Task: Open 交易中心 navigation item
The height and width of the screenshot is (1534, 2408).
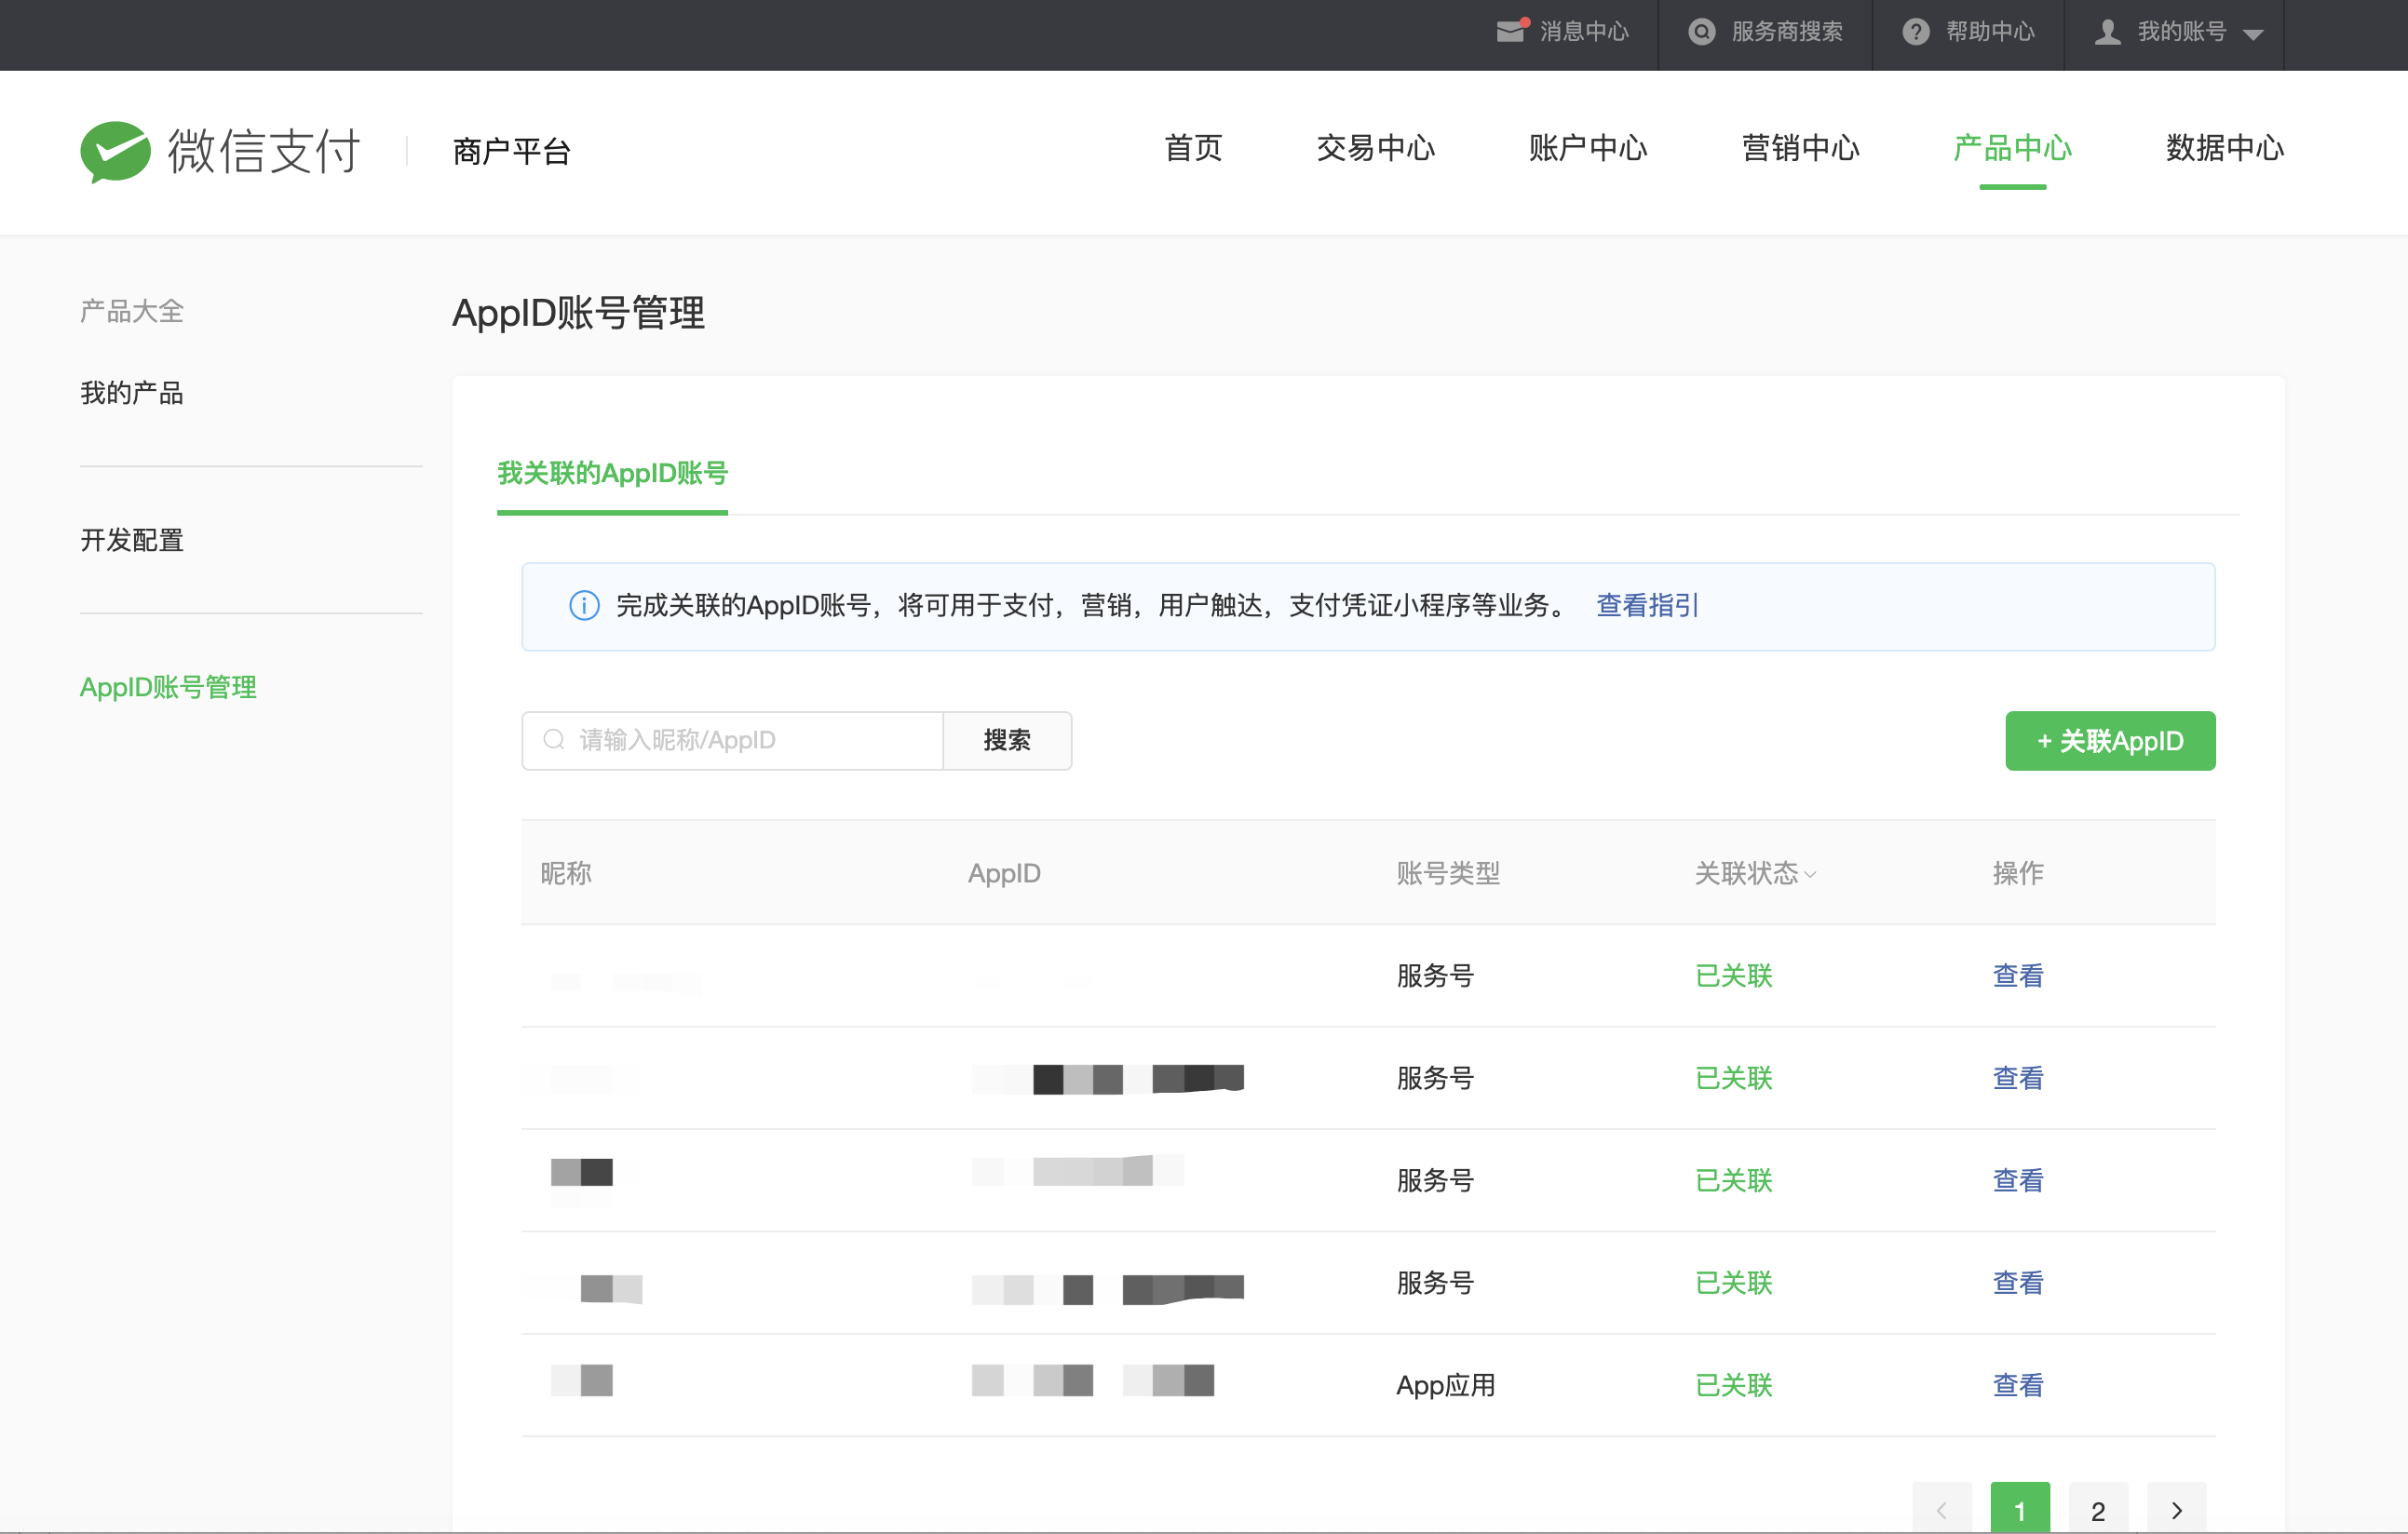Action: pyautogui.click(x=1375, y=148)
